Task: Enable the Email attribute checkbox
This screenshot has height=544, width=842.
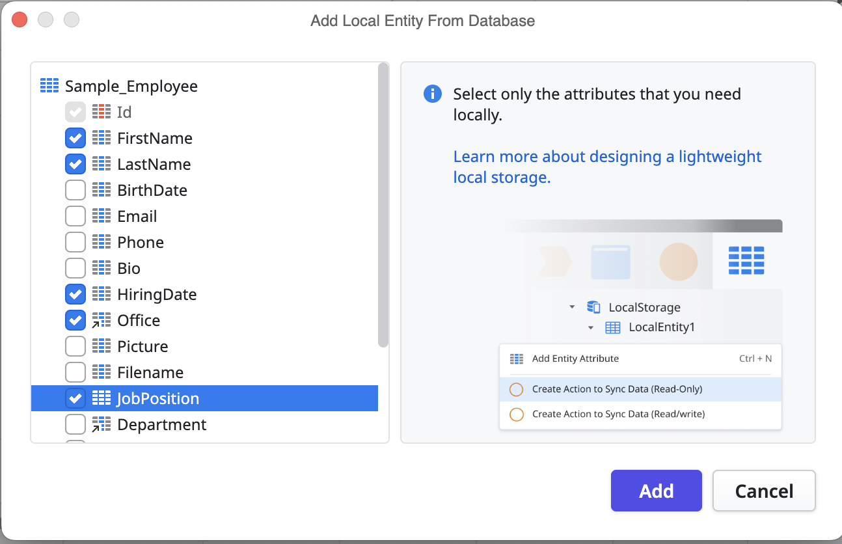Action: [75, 216]
